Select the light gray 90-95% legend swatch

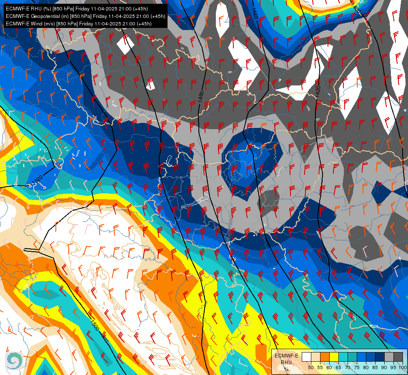tap(389, 357)
